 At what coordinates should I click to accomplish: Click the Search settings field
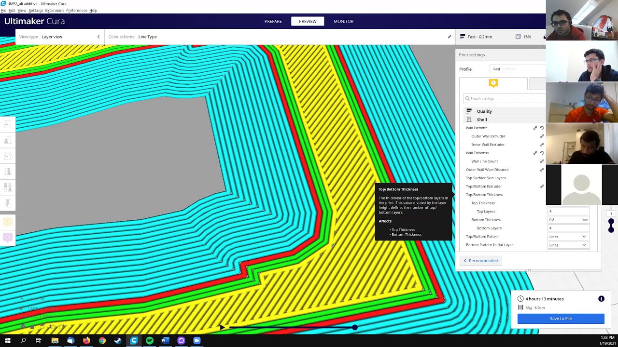pos(504,98)
